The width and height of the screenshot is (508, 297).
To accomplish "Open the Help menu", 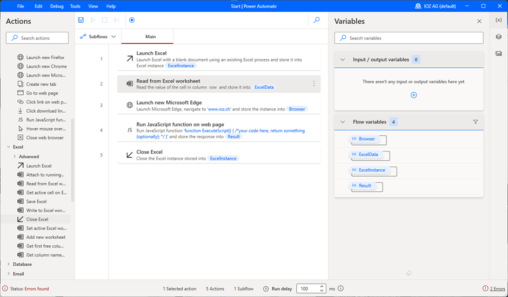I will (x=111, y=6).
